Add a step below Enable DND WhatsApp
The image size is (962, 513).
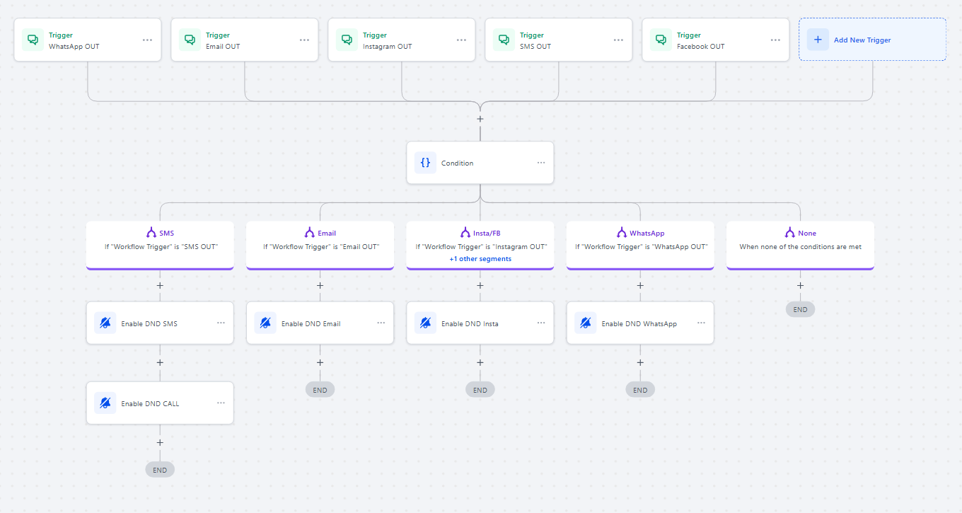click(x=640, y=362)
